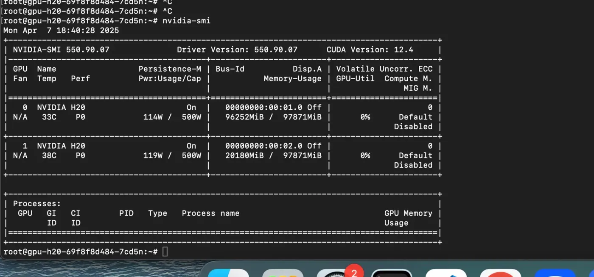Click the timestamp Mon Apr 7 18:40:28 2025

tap(61, 30)
